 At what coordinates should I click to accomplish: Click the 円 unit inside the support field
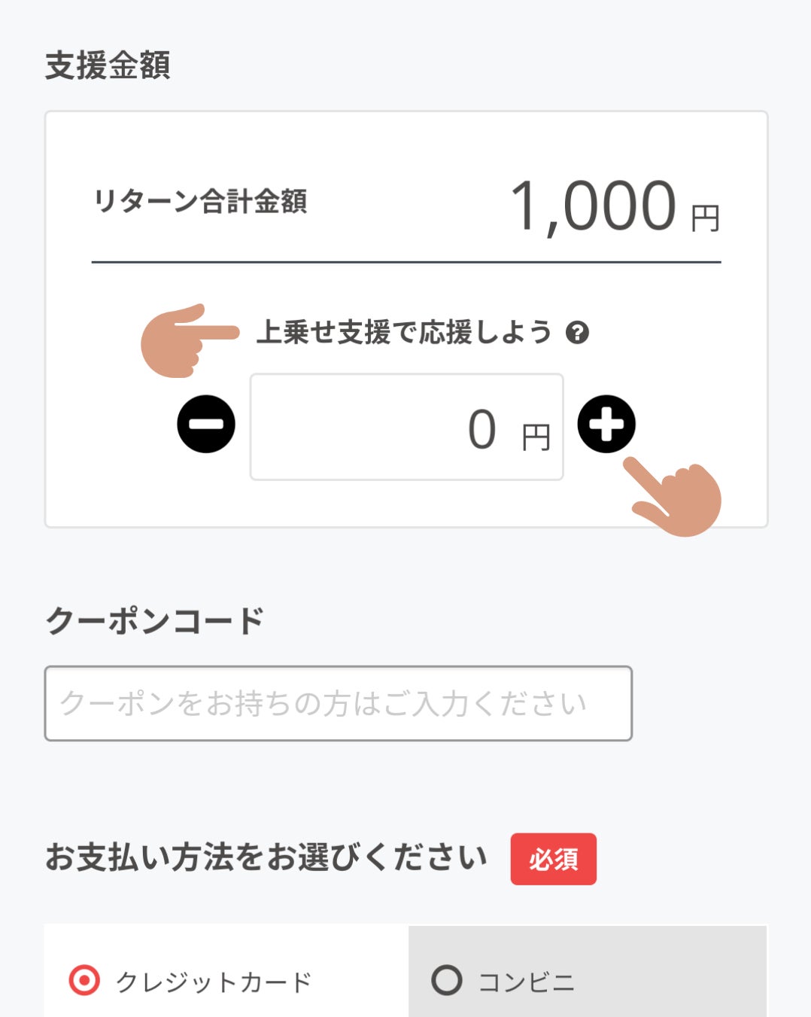click(536, 437)
